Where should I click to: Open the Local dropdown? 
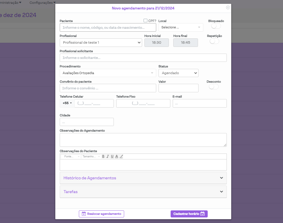pos(181,27)
